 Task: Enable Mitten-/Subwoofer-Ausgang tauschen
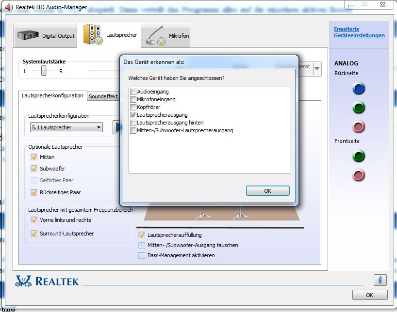(142, 245)
